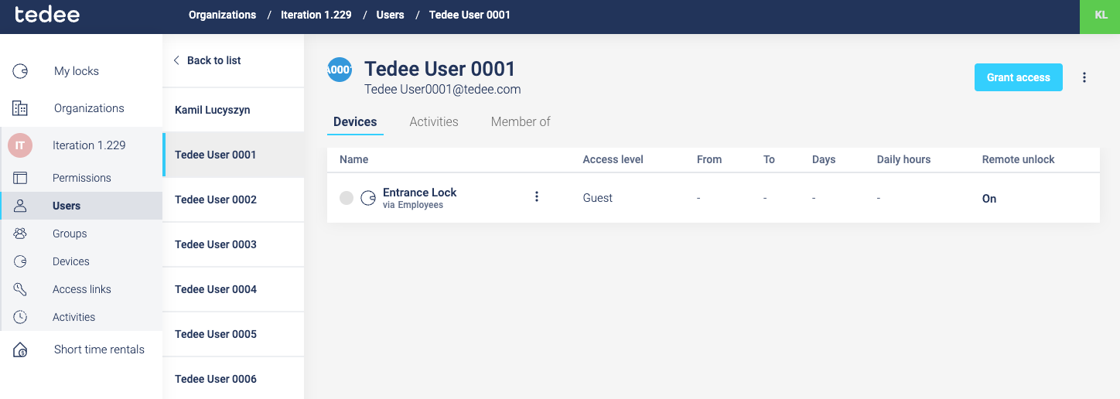Open My locks in the sidebar
Image resolution: width=1120 pixels, height=399 pixels.
(x=77, y=71)
